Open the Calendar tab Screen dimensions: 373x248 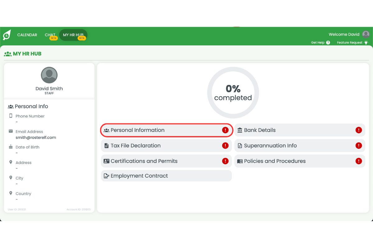click(27, 35)
